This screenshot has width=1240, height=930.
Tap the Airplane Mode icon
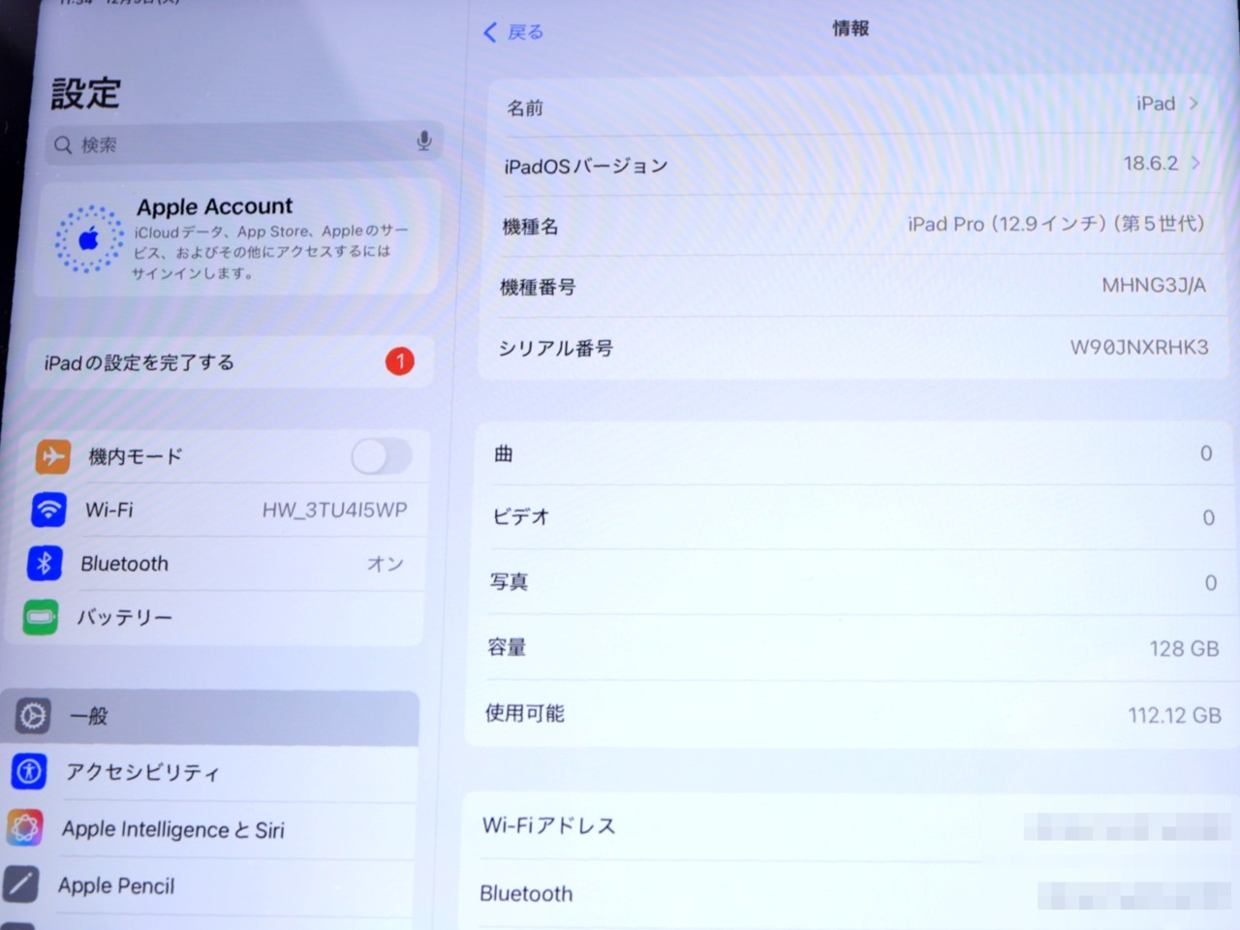coord(52,455)
